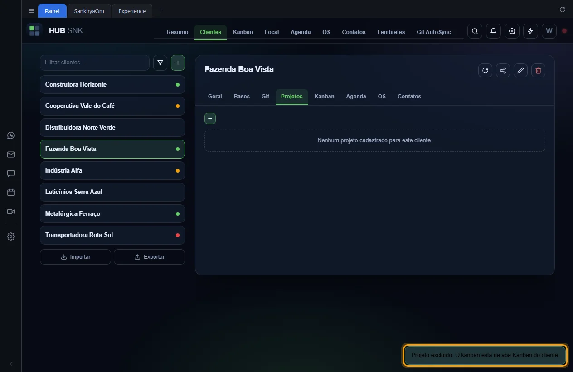Viewport: 573px width, 372px height.
Task: Open the W user avatar button
Action: 549,31
